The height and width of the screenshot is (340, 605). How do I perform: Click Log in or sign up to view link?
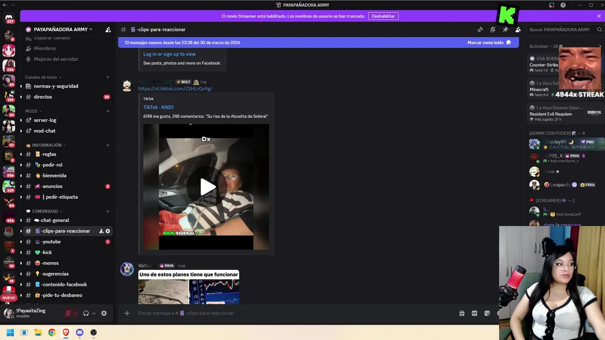[x=169, y=54]
